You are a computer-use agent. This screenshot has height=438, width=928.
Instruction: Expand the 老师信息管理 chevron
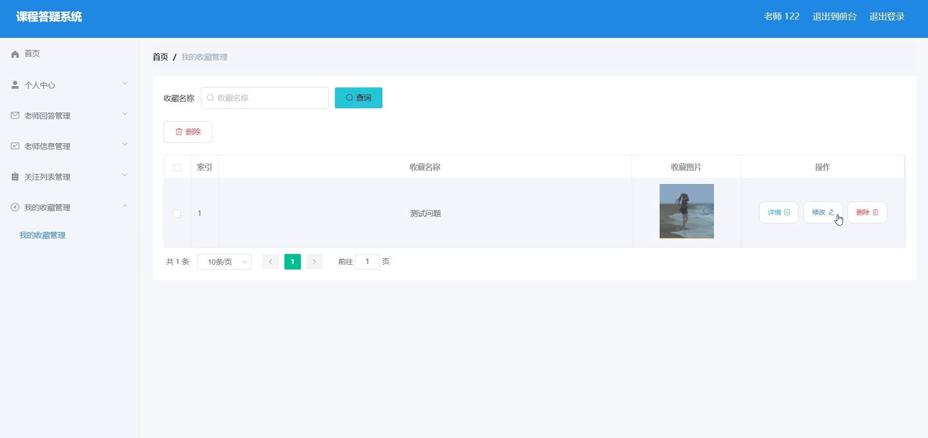pos(125,145)
